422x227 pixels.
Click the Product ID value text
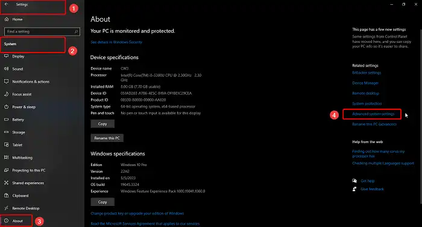(x=143, y=100)
